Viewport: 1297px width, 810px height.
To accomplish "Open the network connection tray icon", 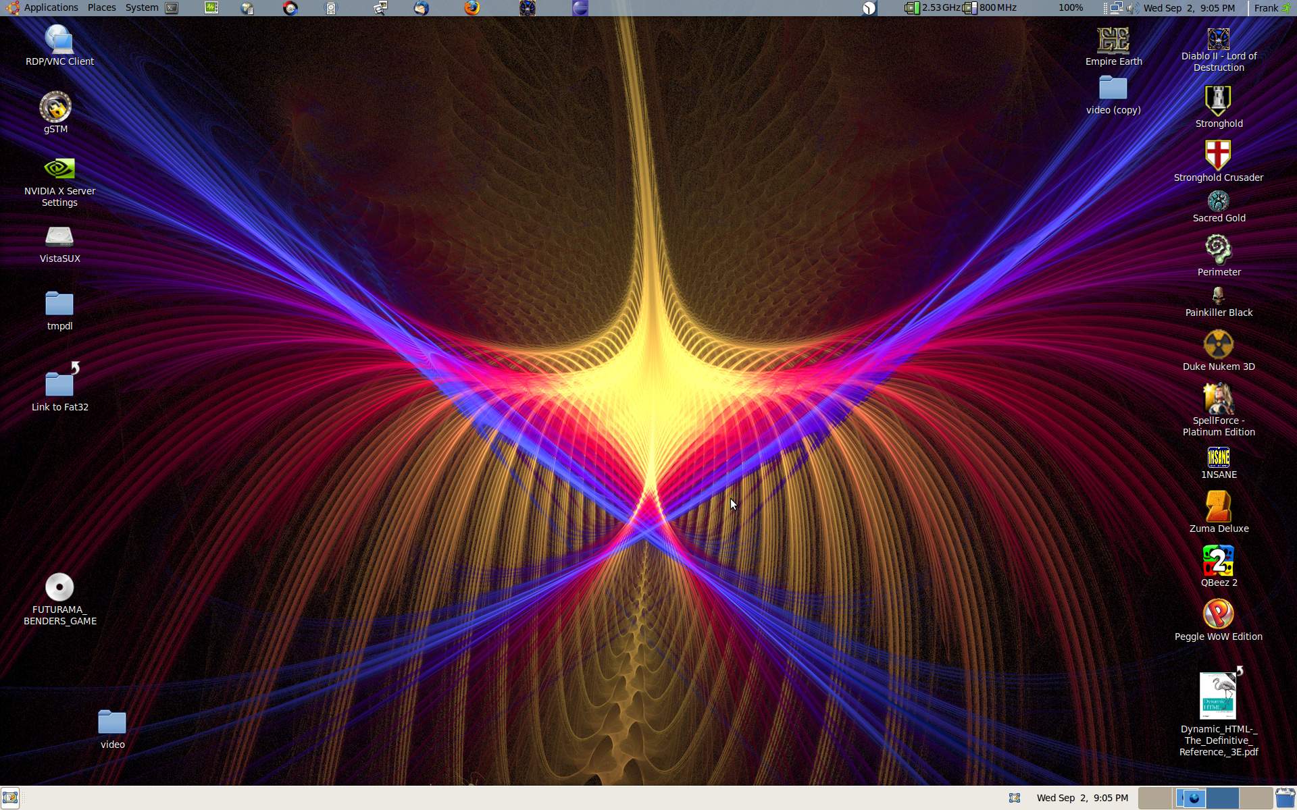I will tap(1116, 8).
